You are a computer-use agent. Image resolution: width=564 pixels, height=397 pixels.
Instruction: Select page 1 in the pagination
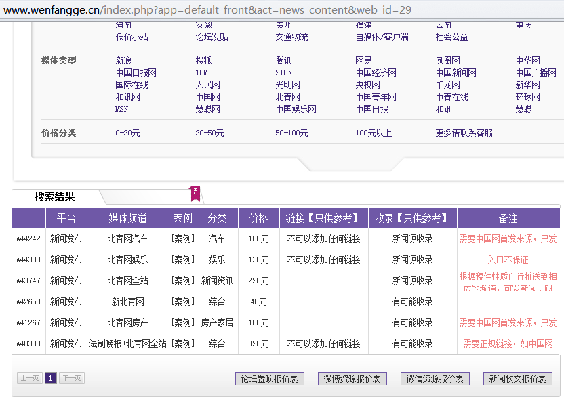pyautogui.click(x=50, y=379)
